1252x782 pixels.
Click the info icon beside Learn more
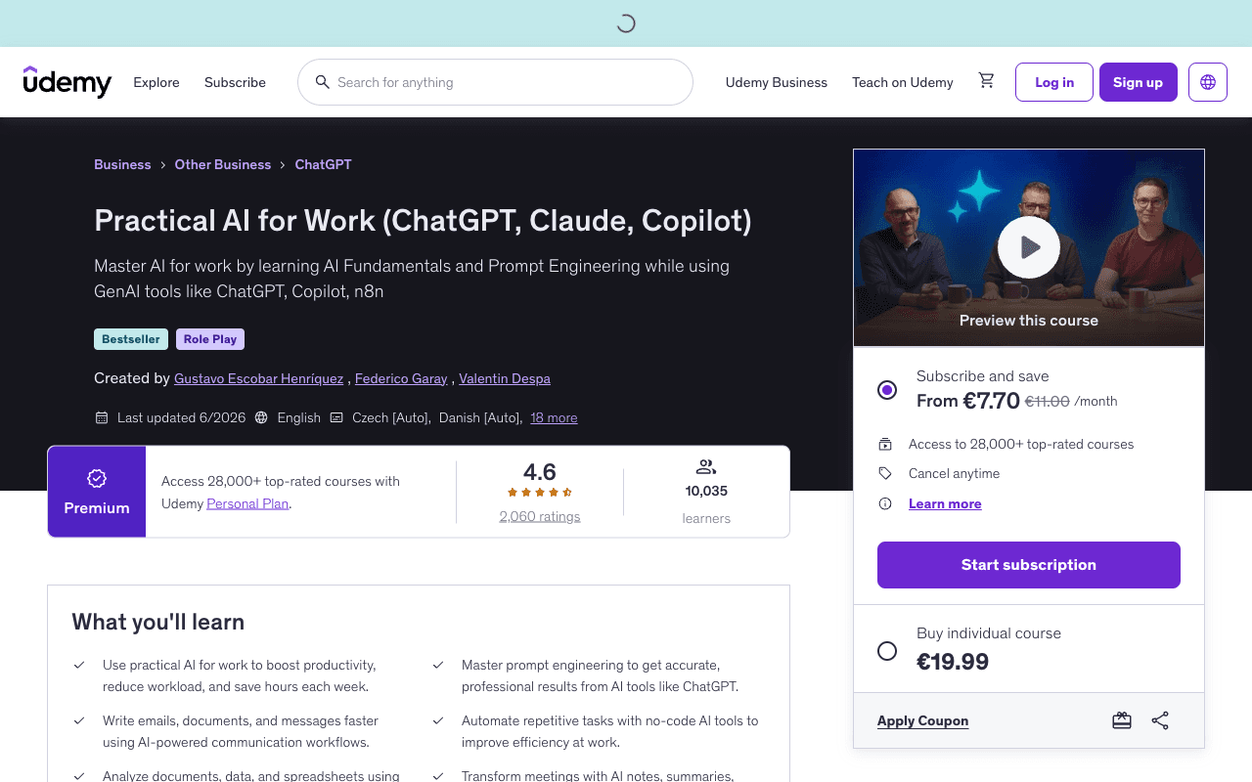coord(885,503)
